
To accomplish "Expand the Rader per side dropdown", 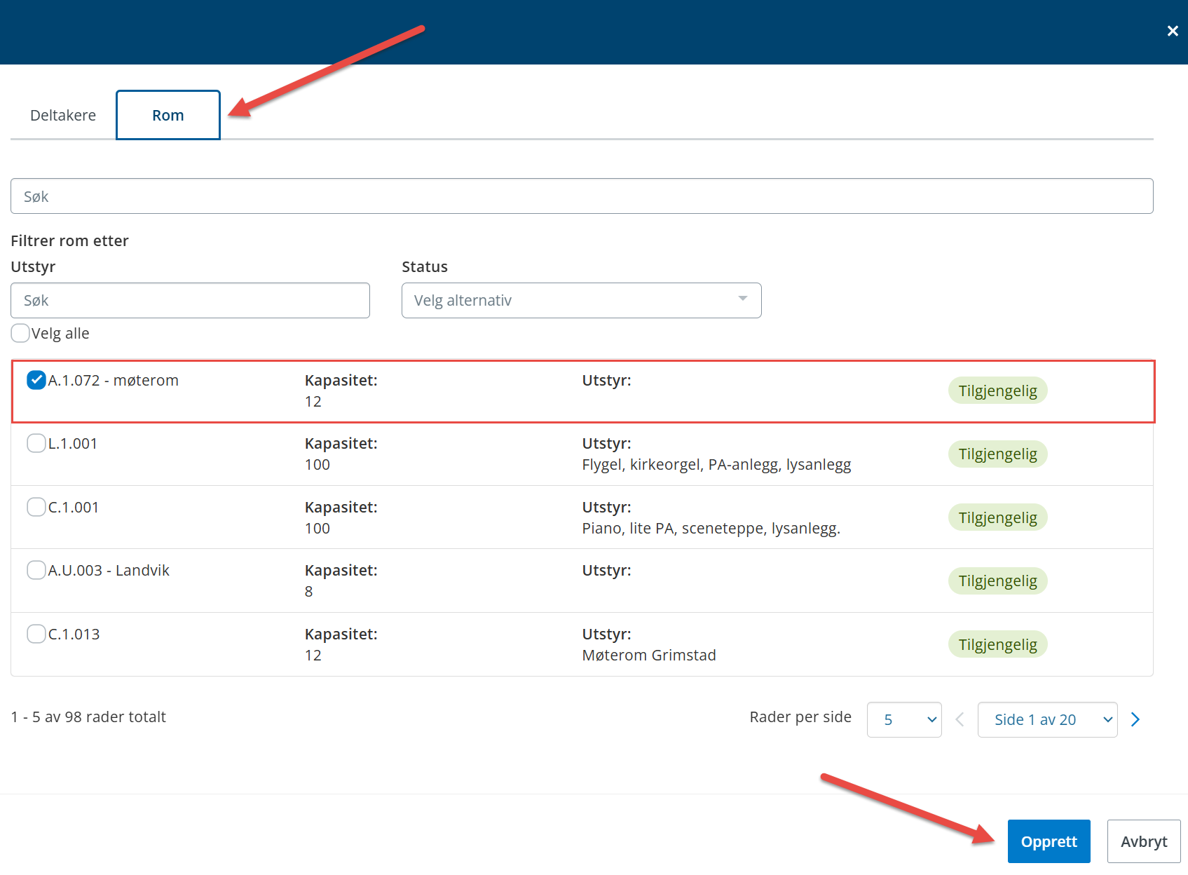I will point(903,719).
